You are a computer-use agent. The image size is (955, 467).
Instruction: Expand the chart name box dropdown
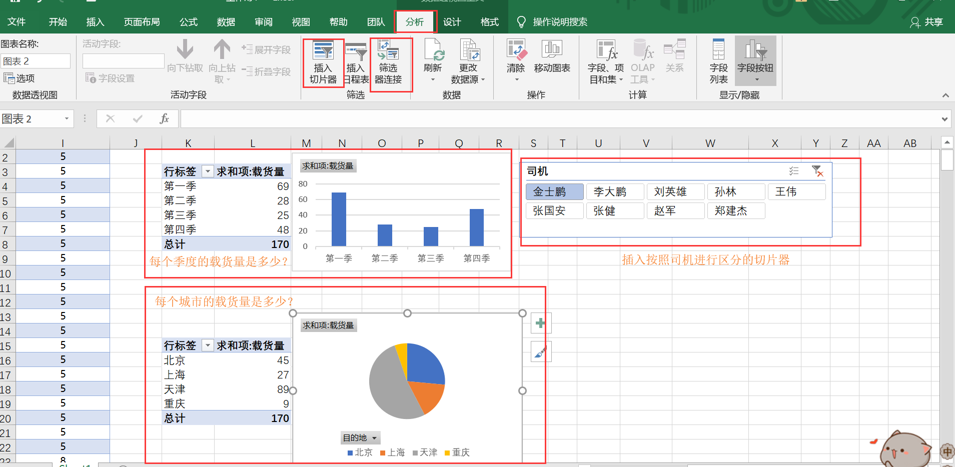coord(66,118)
